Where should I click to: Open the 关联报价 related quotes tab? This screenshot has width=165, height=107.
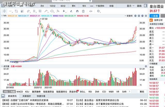27,96
